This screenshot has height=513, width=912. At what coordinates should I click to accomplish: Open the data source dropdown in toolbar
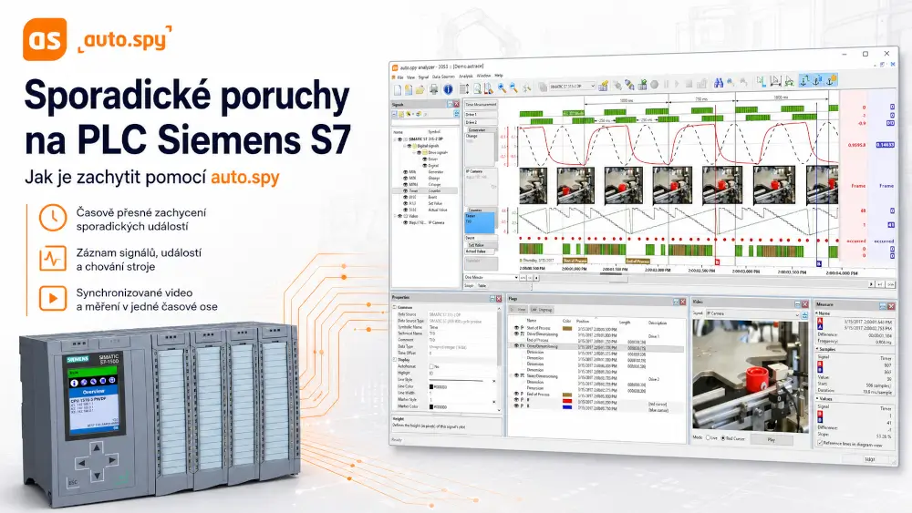[593, 86]
